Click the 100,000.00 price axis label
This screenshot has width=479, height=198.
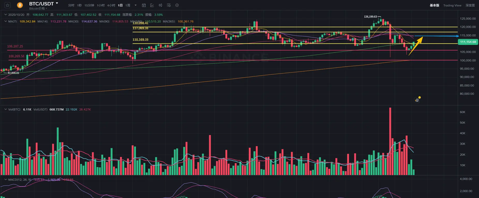pyautogui.click(x=468, y=60)
